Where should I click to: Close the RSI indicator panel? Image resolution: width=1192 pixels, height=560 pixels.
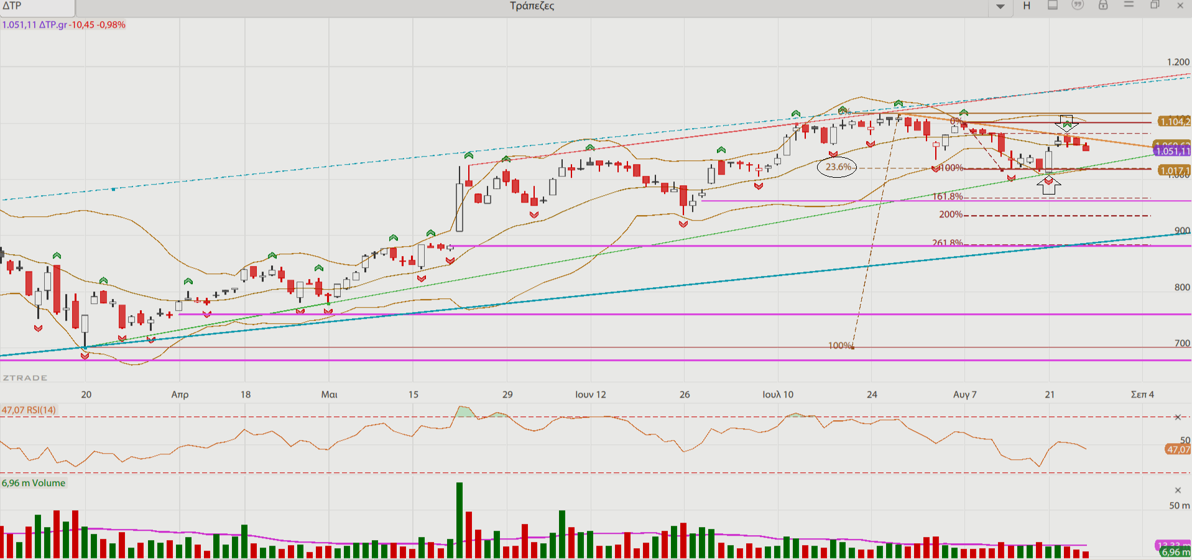tap(1178, 417)
